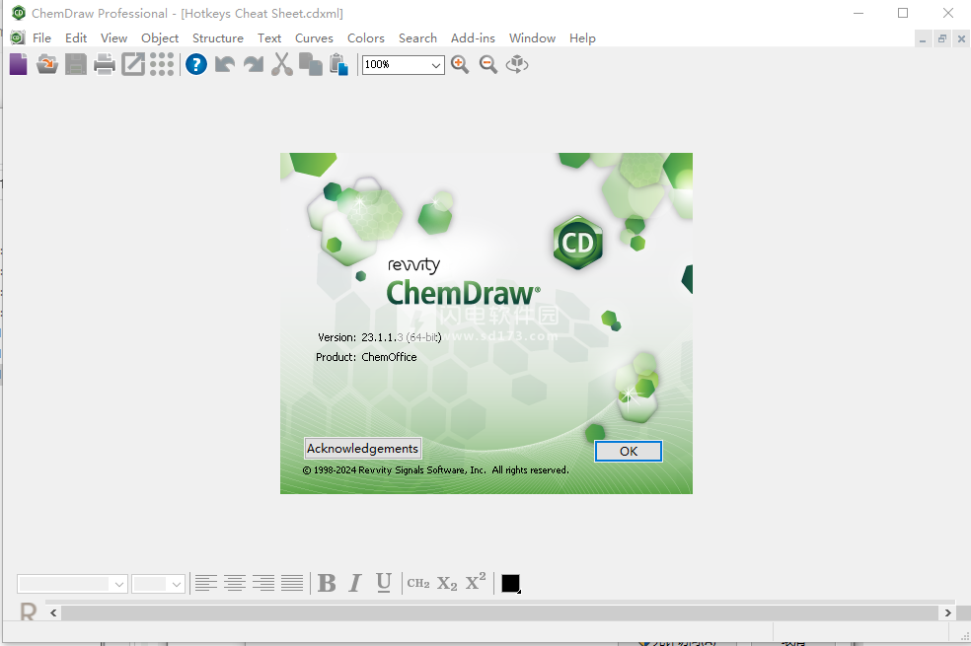Center align text in the style toolbar
The width and height of the screenshot is (971, 646).
[235, 583]
